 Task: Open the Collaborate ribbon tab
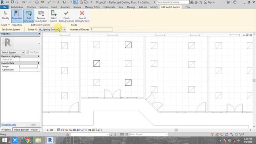click(109, 7)
